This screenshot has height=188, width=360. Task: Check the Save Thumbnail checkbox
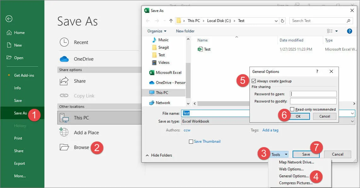pos(191,141)
